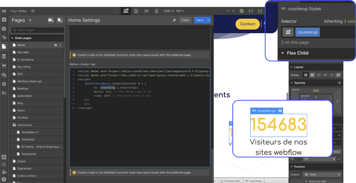Open the ressources folder
The height and width of the screenshot is (183, 356).
coord(37,125)
